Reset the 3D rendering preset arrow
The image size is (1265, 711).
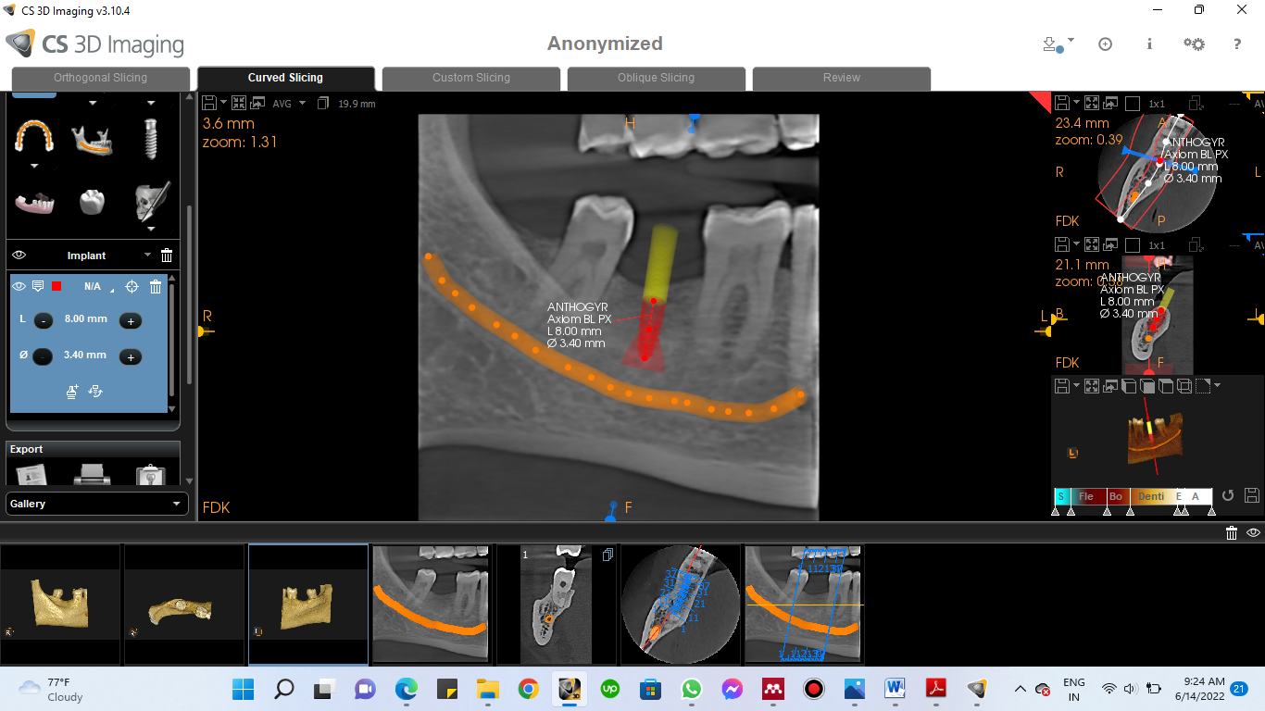(1228, 496)
